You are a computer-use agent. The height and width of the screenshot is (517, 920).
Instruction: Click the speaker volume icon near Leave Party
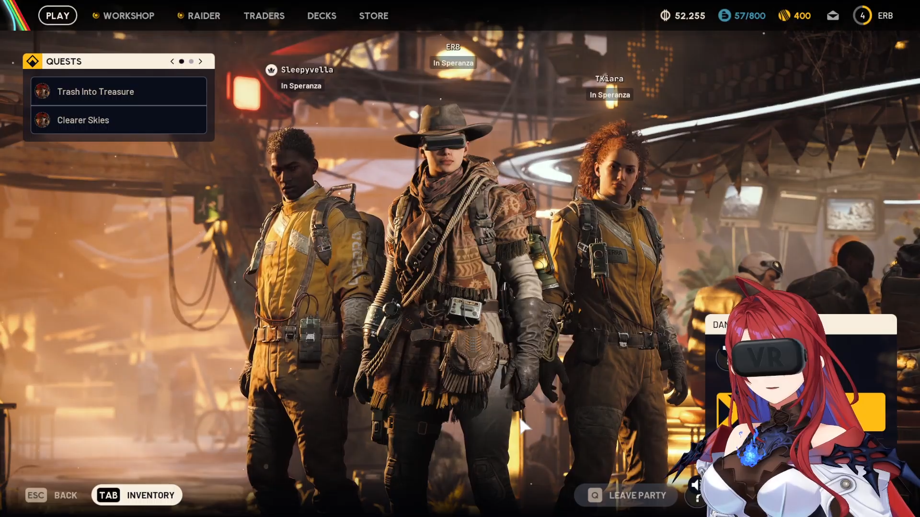pos(695,485)
